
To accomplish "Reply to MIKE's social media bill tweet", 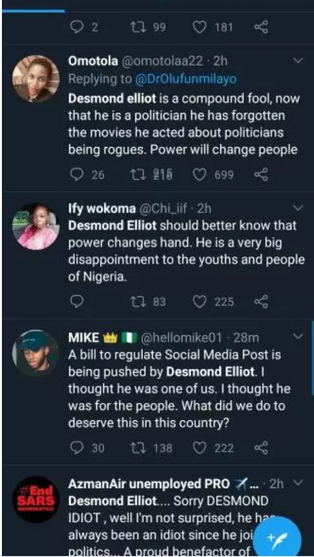I will pyautogui.click(x=77, y=447).
